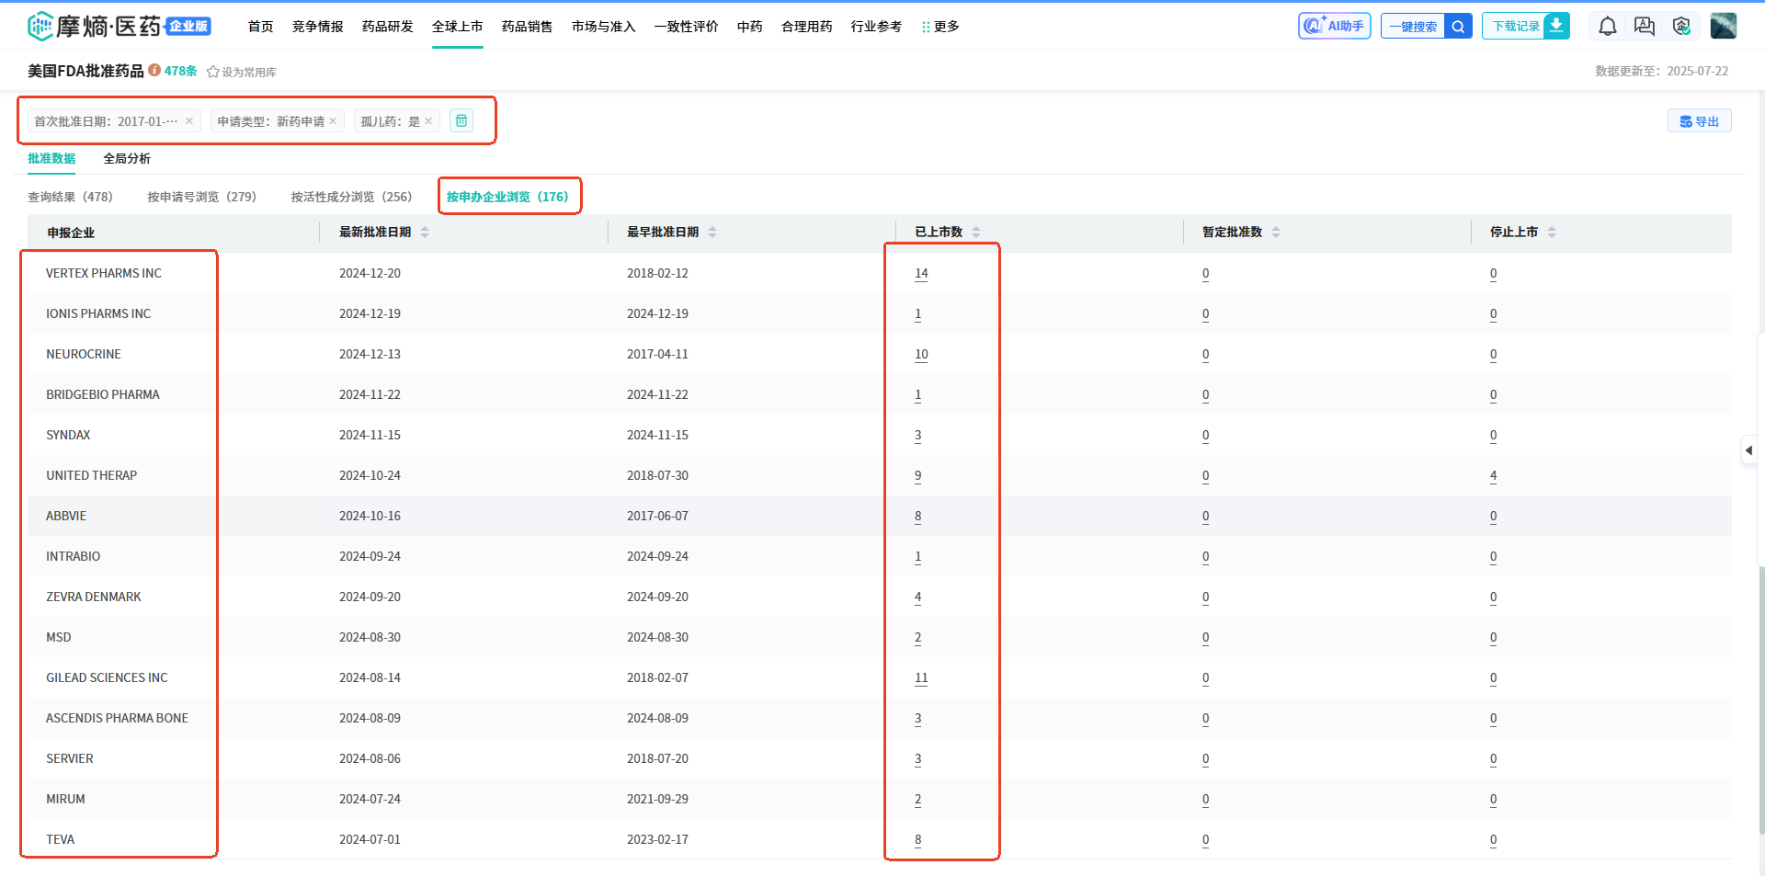Click company name ASCENDIS PHARMA BONE
This screenshot has height=876, width=1765.
point(118,718)
